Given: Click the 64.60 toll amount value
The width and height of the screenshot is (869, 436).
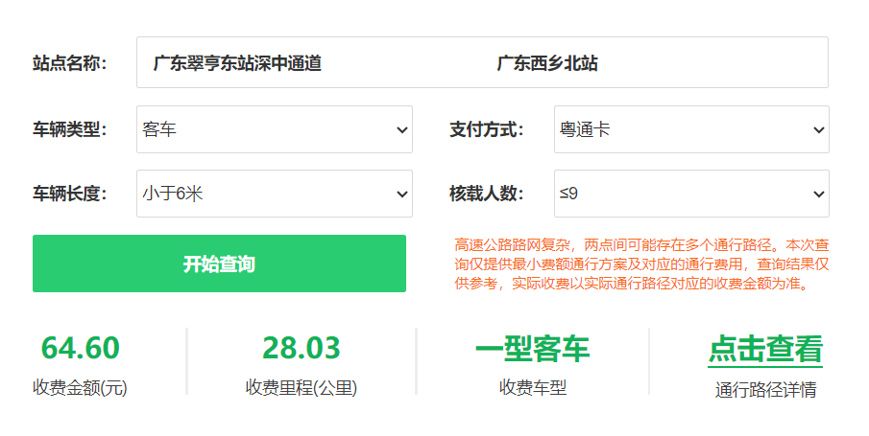Looking at the screenshot, I should [x=80, y=348].
